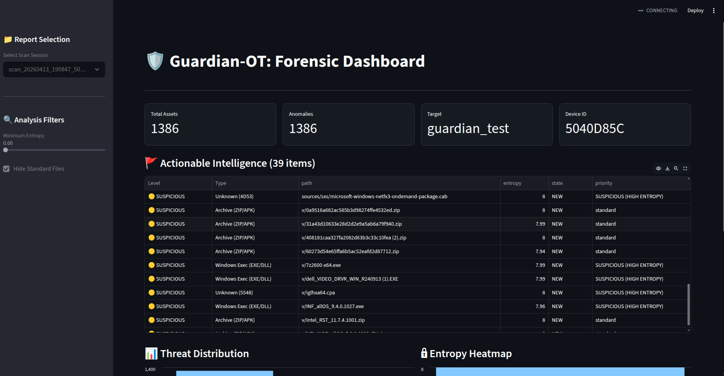Open search within the Actionable Intelligence table
Screen dimensions: 724x376
[676, 168]
